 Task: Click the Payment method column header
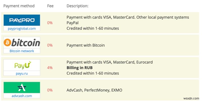tap(19, 6)
